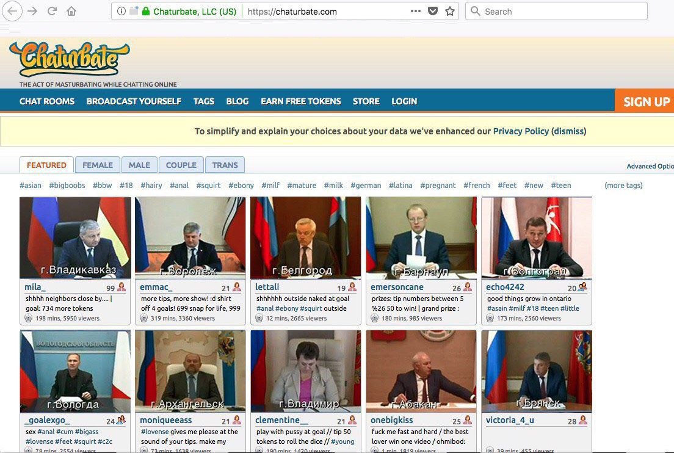Open the TAGS menu item

[204, 101]
